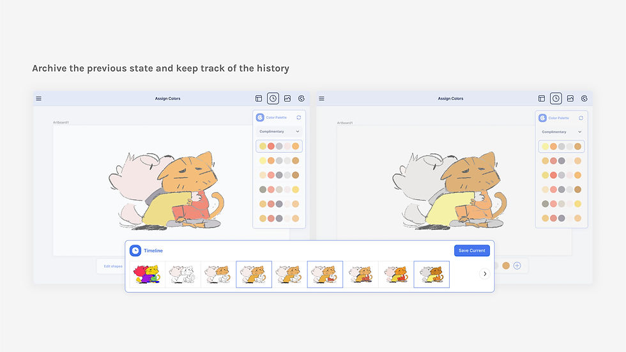Click the layout panel icon in left toolbar
The width and height of the screenshot is (626, 352).
pyautogui.click(x=259, y=98)
